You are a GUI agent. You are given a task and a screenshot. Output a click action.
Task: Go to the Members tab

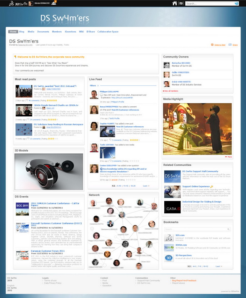coord(57,32)
